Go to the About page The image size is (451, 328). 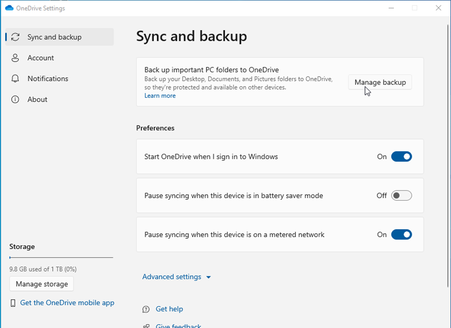pyautogui.click(x=37, y=99)
